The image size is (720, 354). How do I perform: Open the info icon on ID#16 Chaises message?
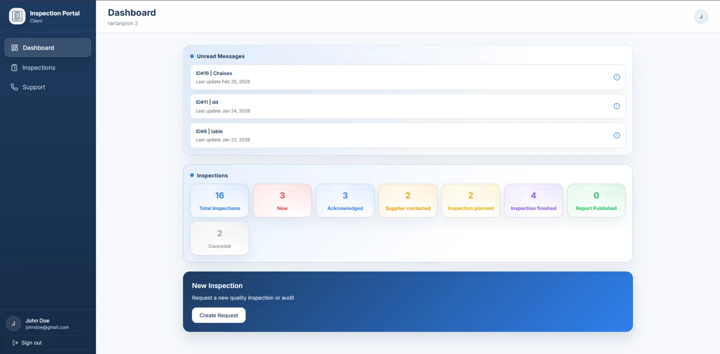pos(616,77)
